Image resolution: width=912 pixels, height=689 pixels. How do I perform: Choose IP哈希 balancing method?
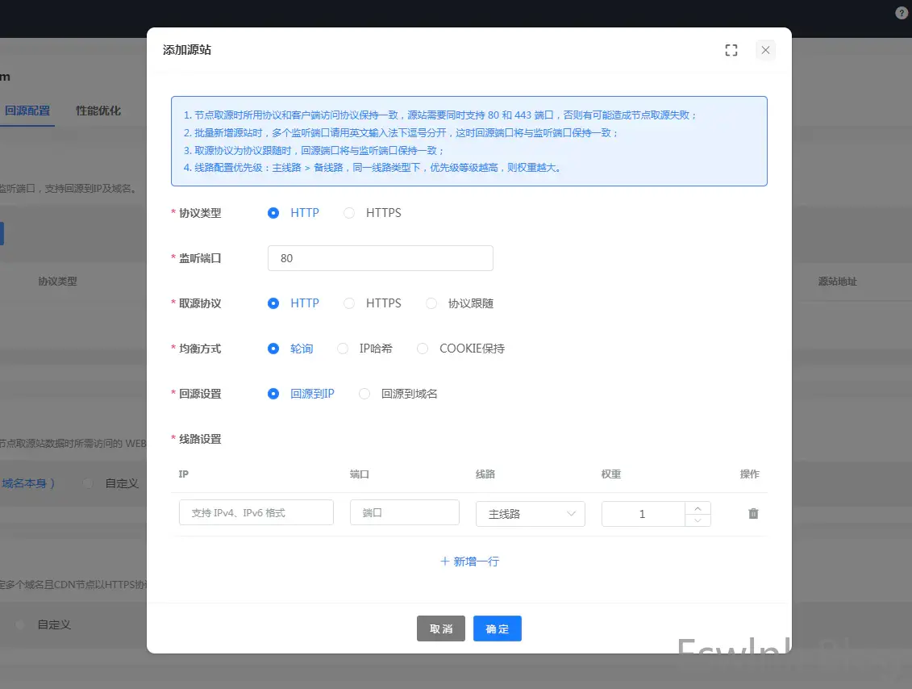point(343,349)
